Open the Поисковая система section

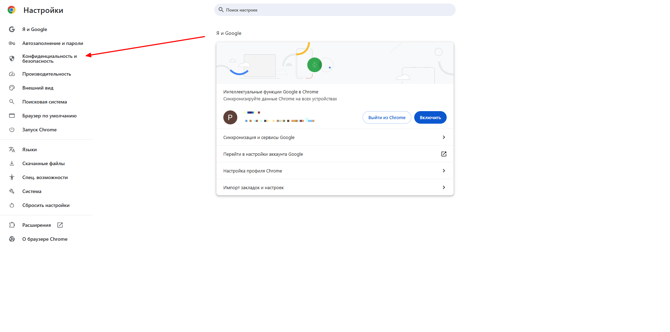45,102
